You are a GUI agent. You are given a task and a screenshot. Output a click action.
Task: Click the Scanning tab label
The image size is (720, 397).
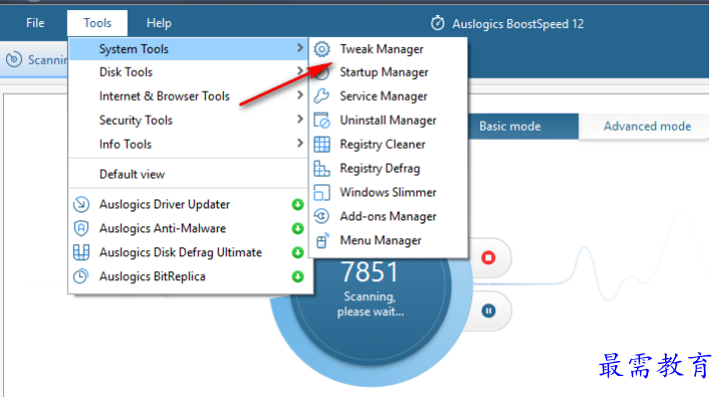(x=47, y=60)
